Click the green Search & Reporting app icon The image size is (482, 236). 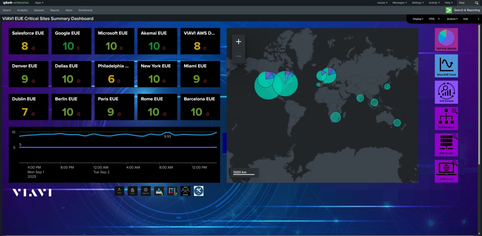click(x=449, y=10)
